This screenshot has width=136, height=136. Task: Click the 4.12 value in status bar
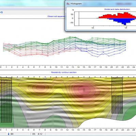point(40,134)
